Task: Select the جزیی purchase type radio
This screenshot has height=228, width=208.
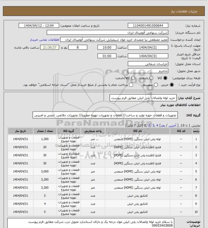Action: click(172, 85)
